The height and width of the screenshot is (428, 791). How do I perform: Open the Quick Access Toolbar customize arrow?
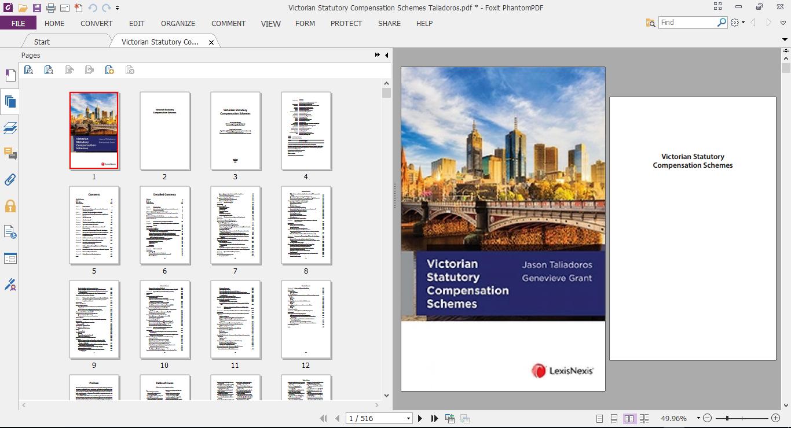click(117, 8)
